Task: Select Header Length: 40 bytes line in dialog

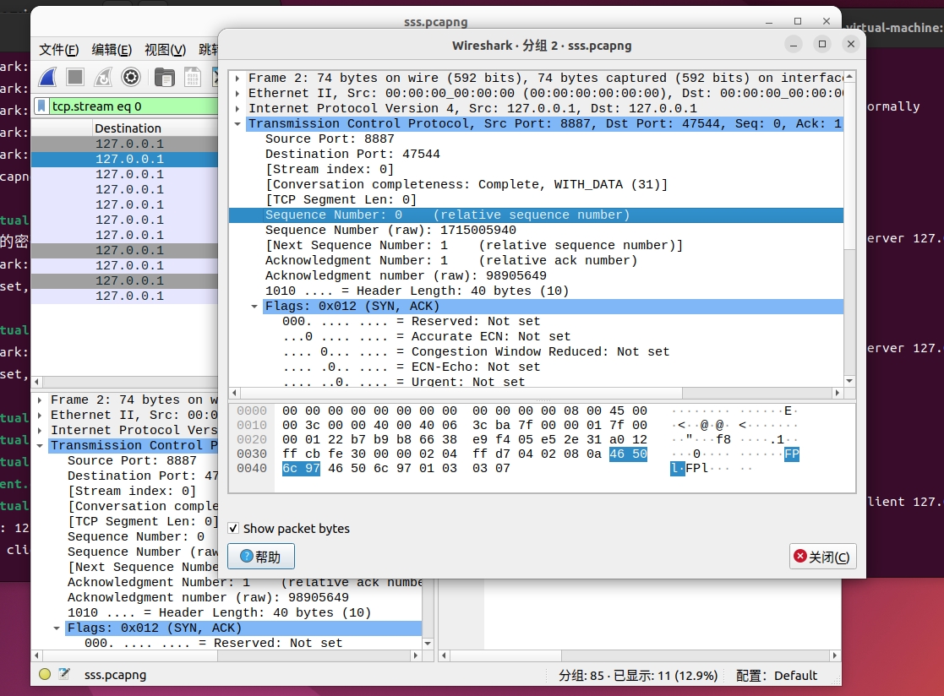Action: click(417, 291)
